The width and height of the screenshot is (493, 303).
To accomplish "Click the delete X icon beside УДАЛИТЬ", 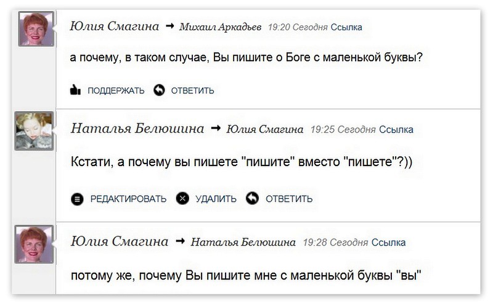I will [182, 199].
